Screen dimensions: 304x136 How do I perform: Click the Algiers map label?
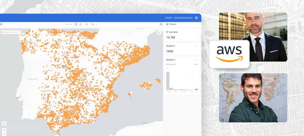pyautogui.click(x=145, y=123)
